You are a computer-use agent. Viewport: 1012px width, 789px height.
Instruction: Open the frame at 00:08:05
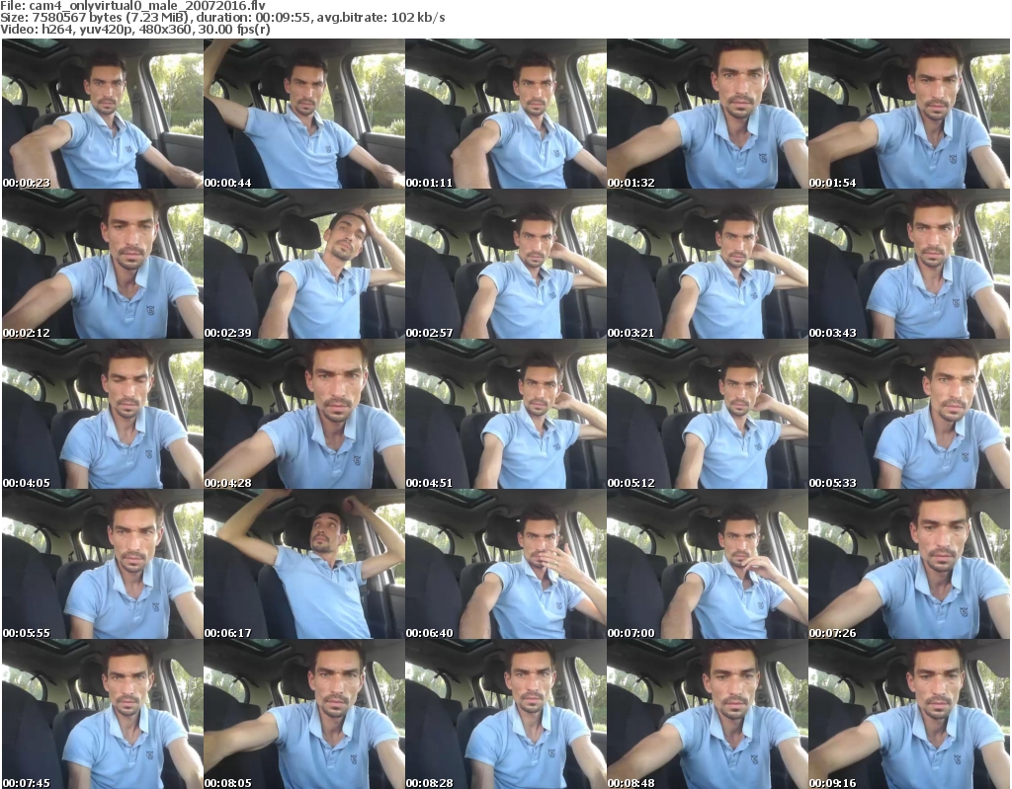point(304,714)
